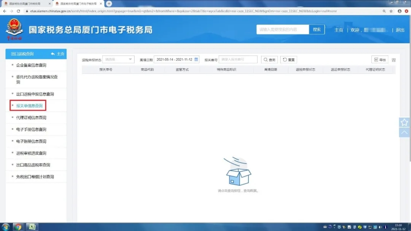Image resolution: width=411 pixels, height=231 pixels.
Task: Open the column settings grid icon
Action: tap(393, 60)
